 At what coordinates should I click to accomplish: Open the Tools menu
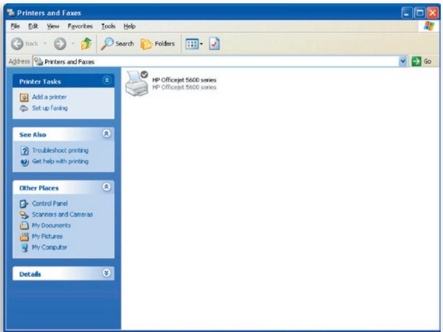[x=108, y=26]
